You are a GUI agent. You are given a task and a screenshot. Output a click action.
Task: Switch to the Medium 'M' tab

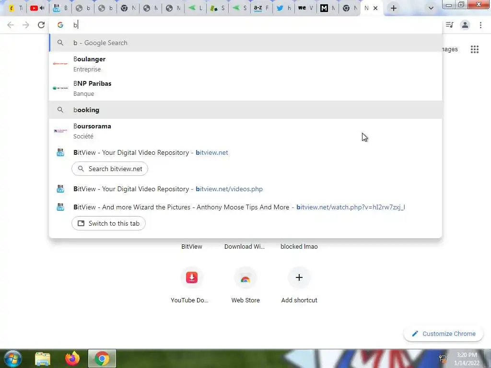[x=327, y=8]
